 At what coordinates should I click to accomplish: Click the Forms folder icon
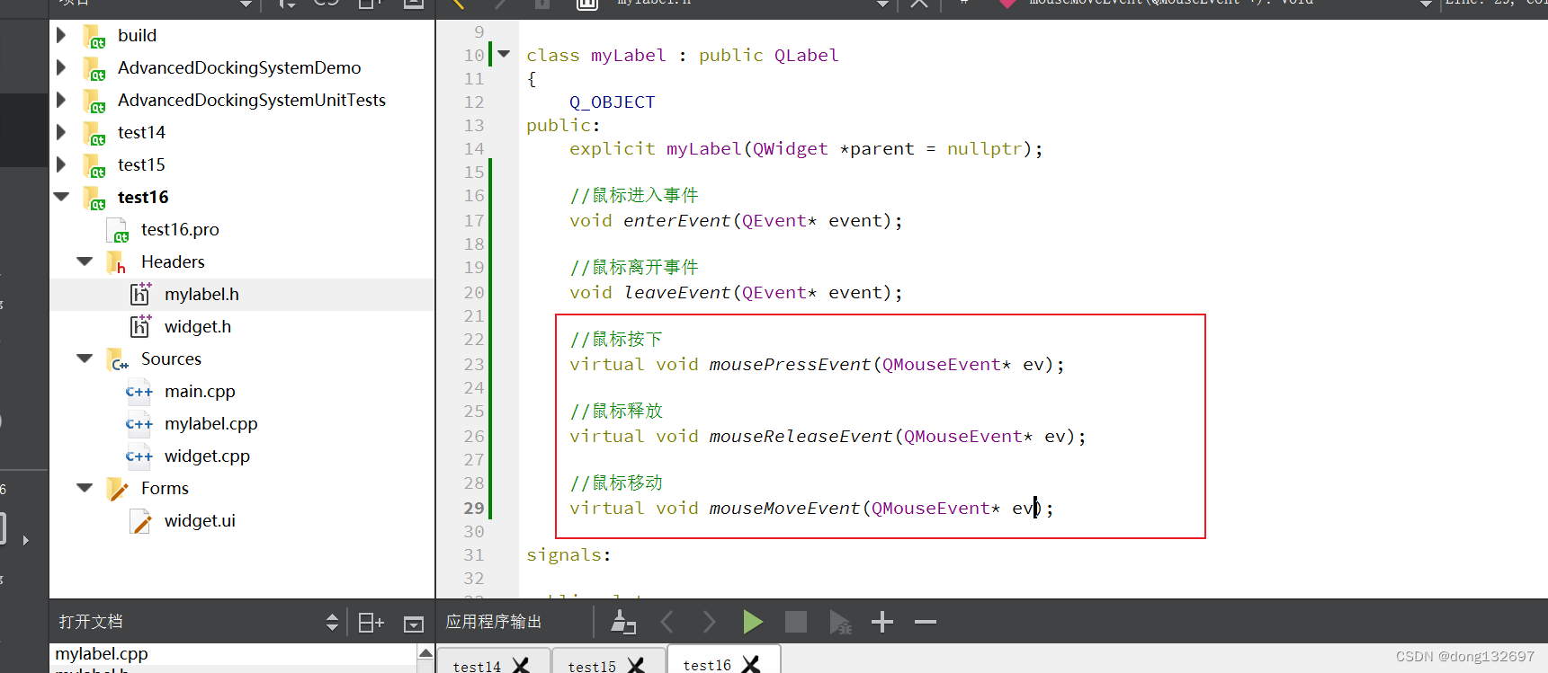coord(118,489)
